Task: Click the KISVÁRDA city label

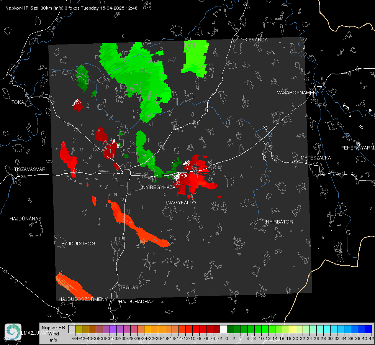Action: click(x=256, y=40)
